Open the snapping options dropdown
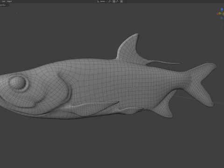This screenshot has width=224, height=168. [118, 1]
